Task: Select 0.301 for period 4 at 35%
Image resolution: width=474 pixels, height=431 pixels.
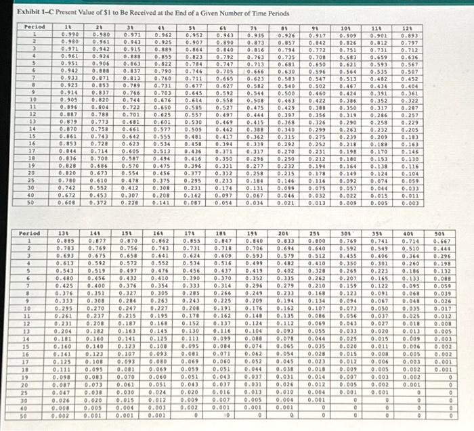Action: [x=379, y=263]
